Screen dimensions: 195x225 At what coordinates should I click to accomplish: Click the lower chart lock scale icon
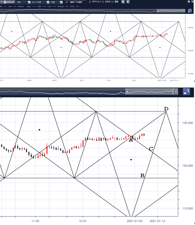(186, 92)
